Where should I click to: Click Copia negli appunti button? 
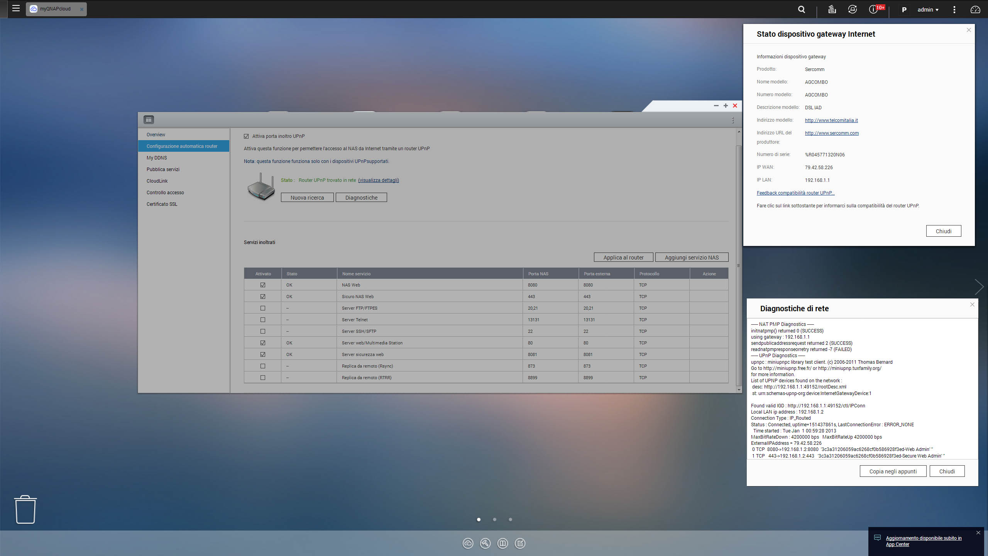point(893,471)
